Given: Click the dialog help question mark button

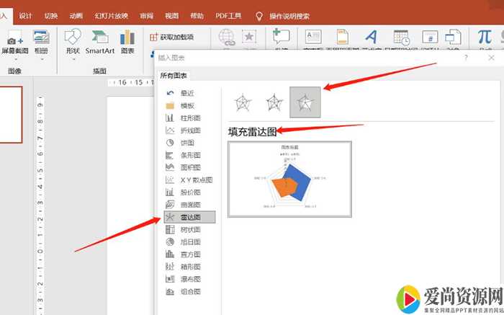Looking at the screenshot, I should click(465, 57).
